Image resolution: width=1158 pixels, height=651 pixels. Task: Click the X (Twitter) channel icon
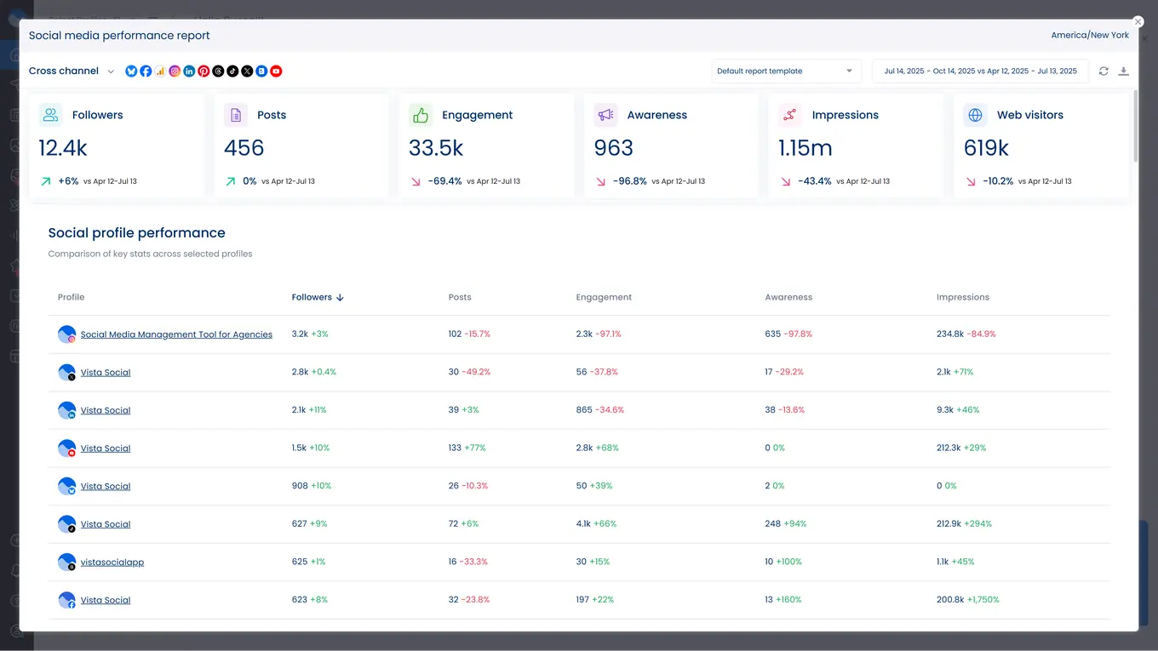click(247, 71)
